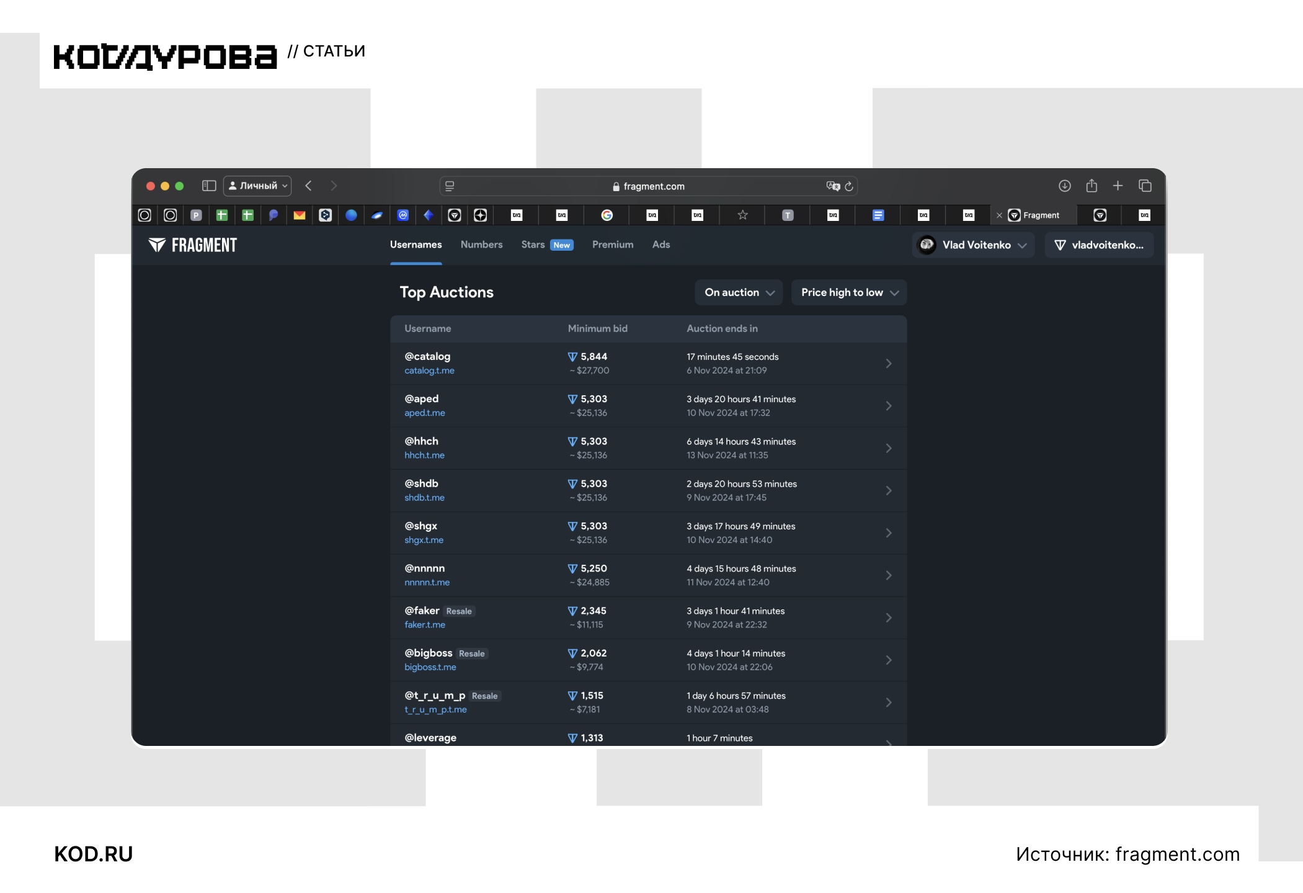Click the vladvoitenko wallet button
1303x893 pixels.
coord(1099,245)
